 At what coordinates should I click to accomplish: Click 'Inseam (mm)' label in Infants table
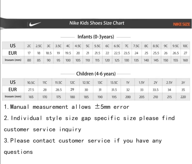(13, 60)
